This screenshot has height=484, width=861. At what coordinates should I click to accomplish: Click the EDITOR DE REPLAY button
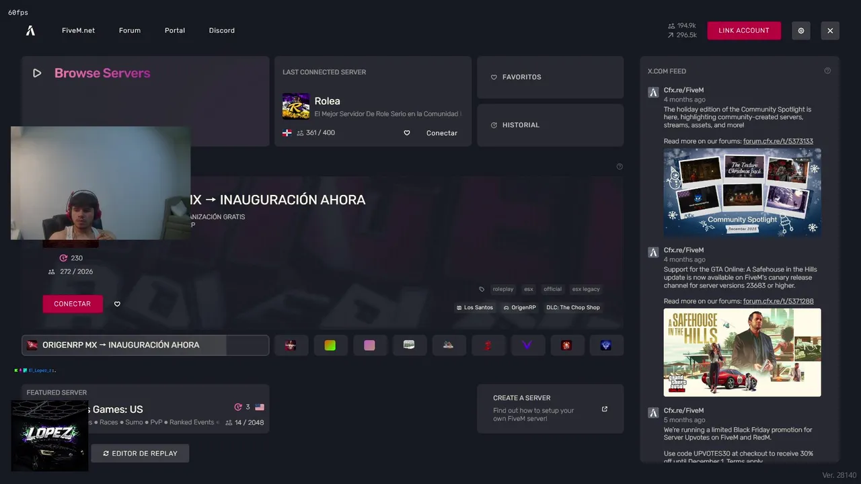(140, 453)
